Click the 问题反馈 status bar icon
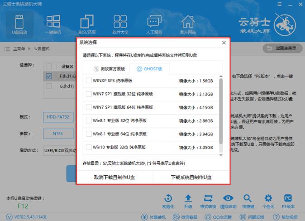This screenshot has height=221, width=305. pos(243,217)
